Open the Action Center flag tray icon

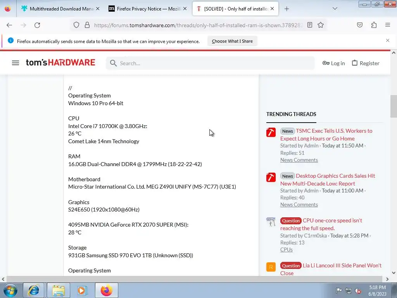339,291
